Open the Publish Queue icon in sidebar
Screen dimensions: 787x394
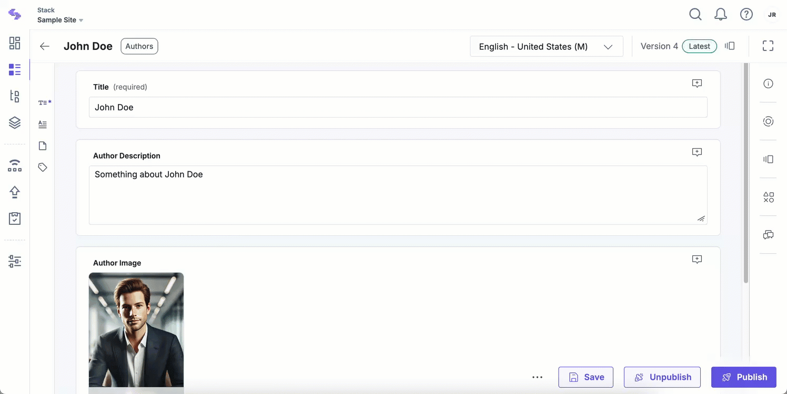15,165
